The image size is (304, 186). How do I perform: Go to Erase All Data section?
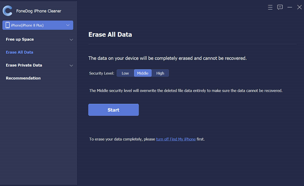[x=20, y=52]
